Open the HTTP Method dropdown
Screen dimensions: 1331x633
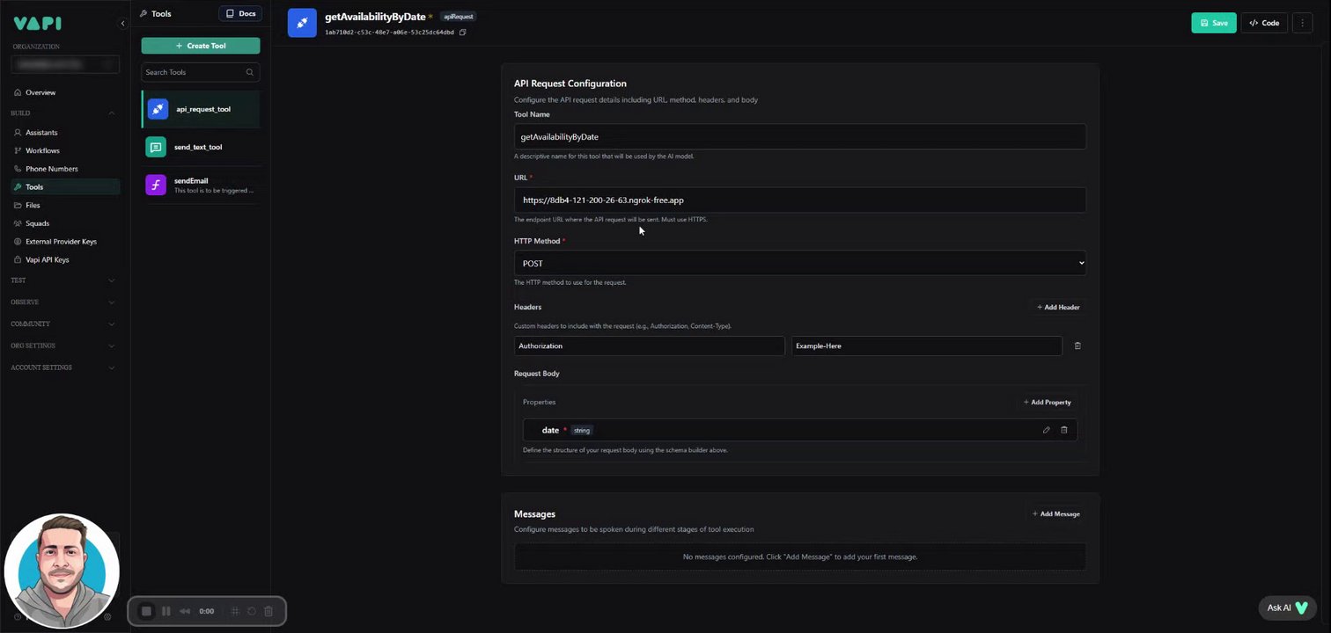799,264
